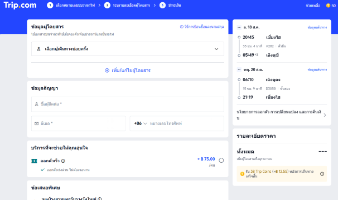This screenshot has width=338, height=200.
Task: Collapse the Aug 20 trip segment
Action: 239,69
